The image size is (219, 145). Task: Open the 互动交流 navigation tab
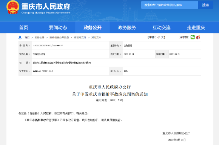[162, 27]
